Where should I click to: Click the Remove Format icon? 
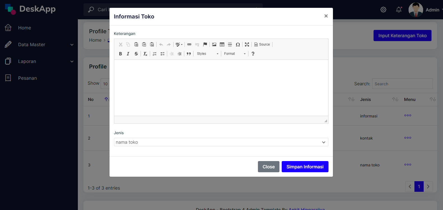pyautogui.click(x=145, y=54)
